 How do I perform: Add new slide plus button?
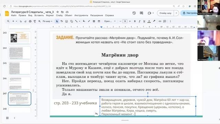click(13, 21)
